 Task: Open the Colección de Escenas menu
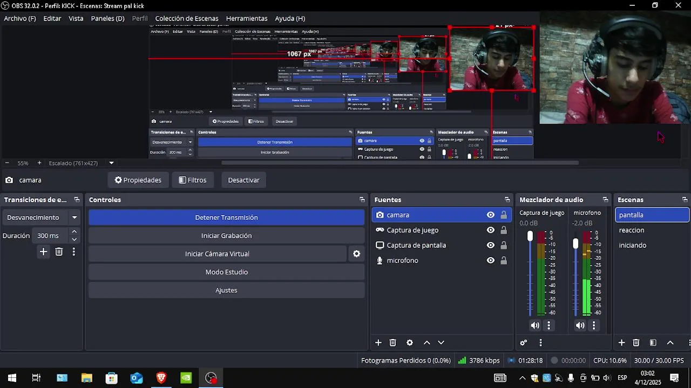click(x=187, y=18)
